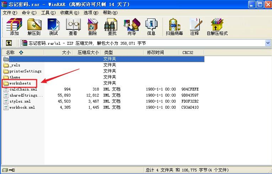Screen dimensions: 272x174
Task: Click the workbook.xml file name
Action: pos(22,108)
